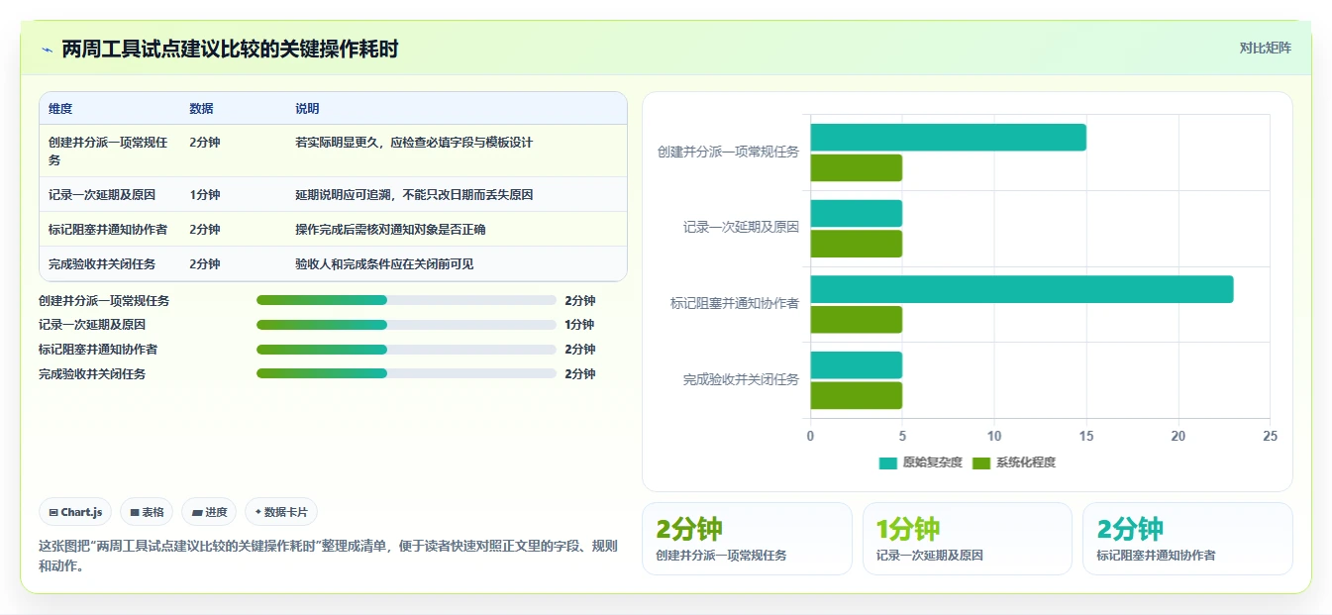Open the 1分钟 记录一次延期及原因 data card
The width and height of the screenshot is (1332, 615).
pos(968,539)
